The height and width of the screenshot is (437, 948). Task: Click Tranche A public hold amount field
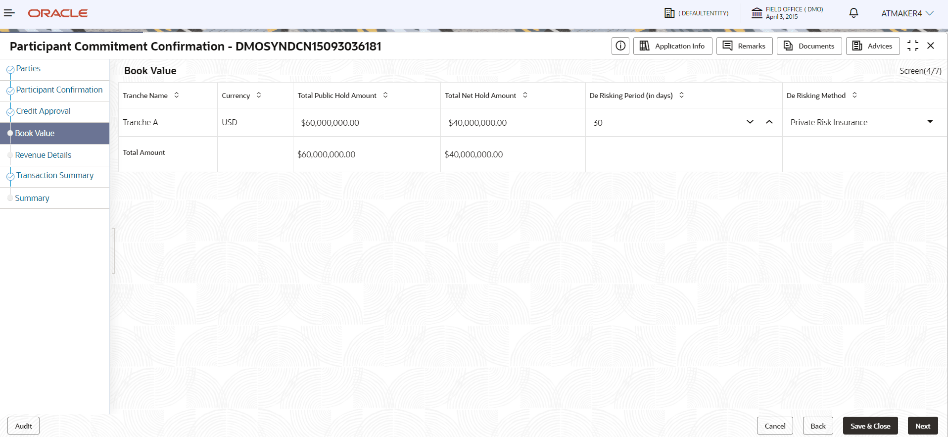(367, 122)
